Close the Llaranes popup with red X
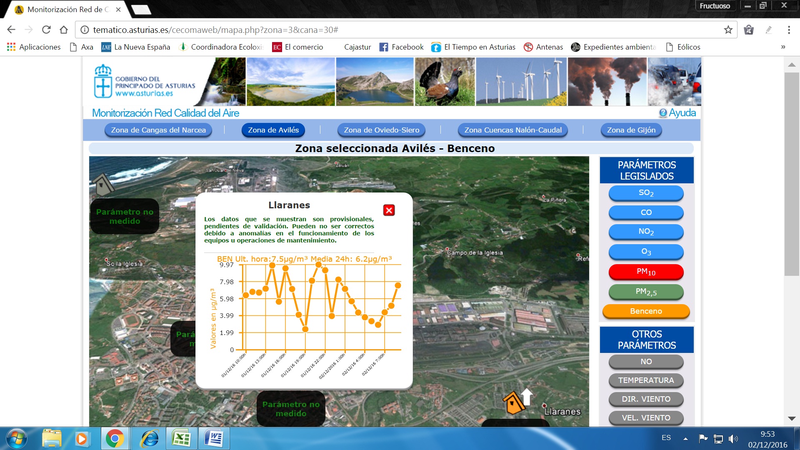 click(389, 210)
